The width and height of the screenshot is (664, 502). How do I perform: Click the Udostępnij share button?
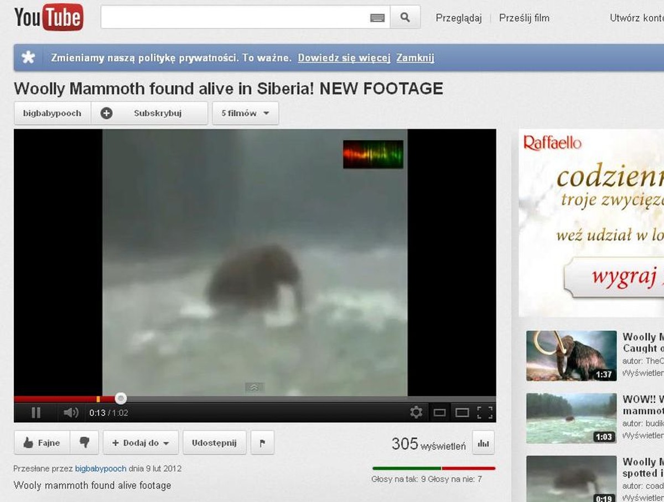(214, 443)
